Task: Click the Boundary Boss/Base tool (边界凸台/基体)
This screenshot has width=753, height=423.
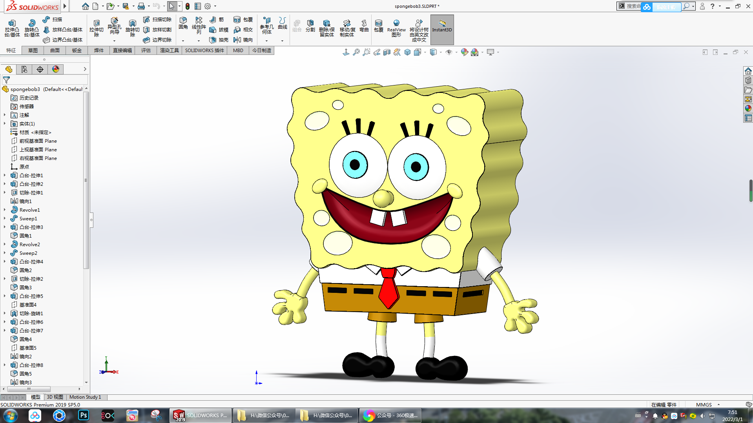Action: tap(63, 40)
